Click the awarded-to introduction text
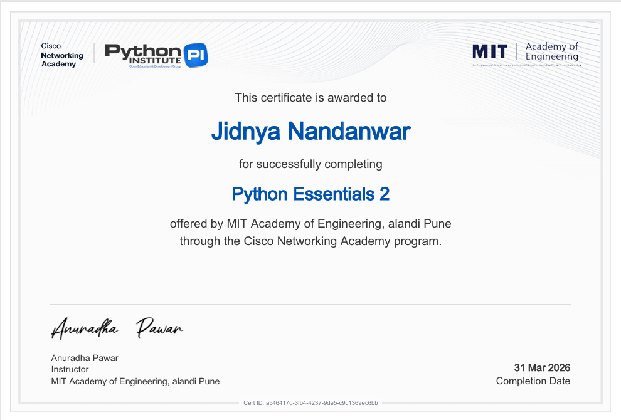Image resolution: width=621 pixels, height=420 pixels. click(x=310, y=98)
